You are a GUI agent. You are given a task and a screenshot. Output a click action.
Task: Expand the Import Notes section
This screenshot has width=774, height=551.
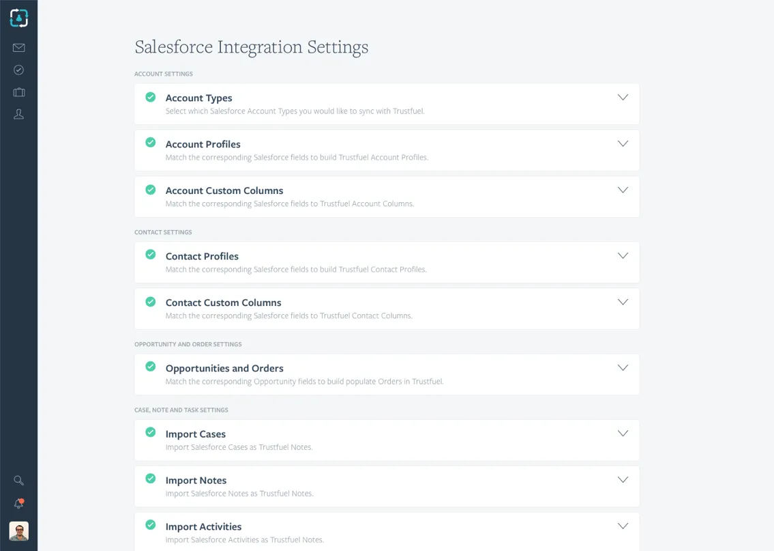[x=623, y=479]
